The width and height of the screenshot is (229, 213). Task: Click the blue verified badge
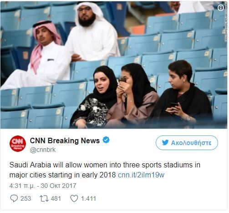[x=106, y=140]
